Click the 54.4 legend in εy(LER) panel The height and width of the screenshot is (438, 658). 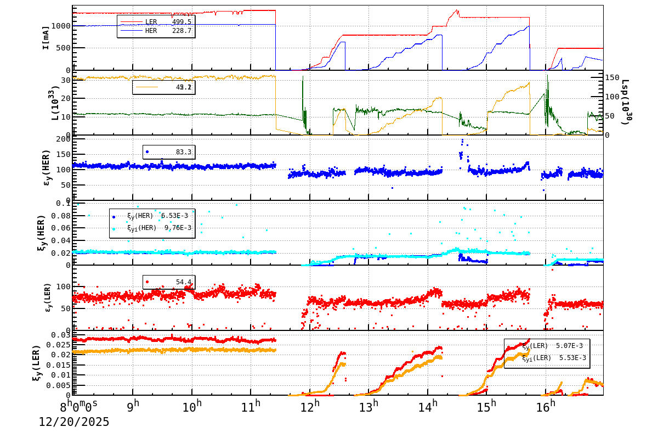(x=168, y=282)
